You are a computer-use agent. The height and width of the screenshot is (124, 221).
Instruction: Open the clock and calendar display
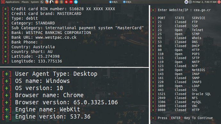pyautogui.click(x=205, y=2)
